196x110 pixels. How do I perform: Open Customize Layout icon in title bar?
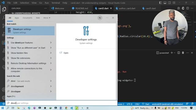click(x=174, y=3)
